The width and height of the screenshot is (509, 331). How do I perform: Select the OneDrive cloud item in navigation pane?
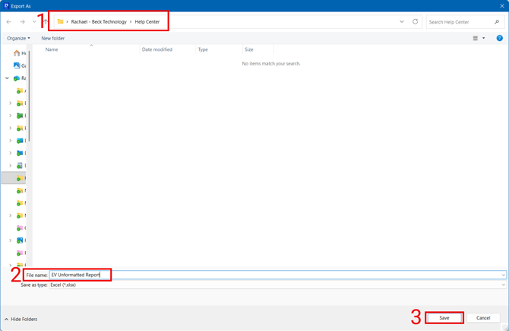[x=19, y=78]
